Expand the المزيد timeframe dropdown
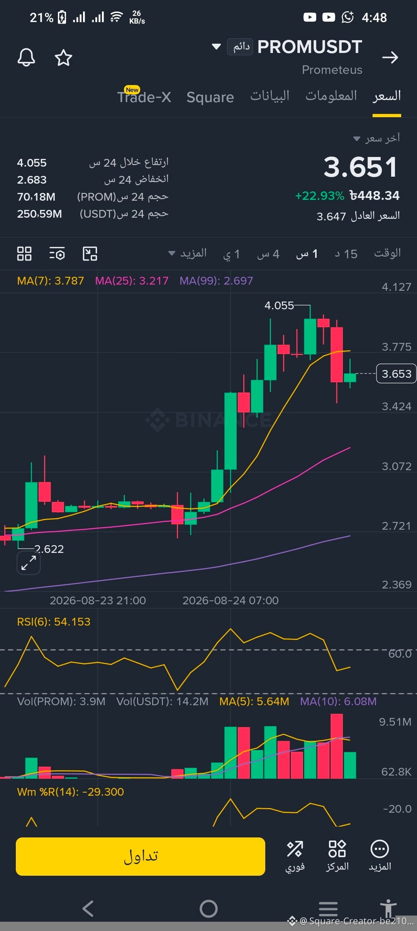 point(188,254)
